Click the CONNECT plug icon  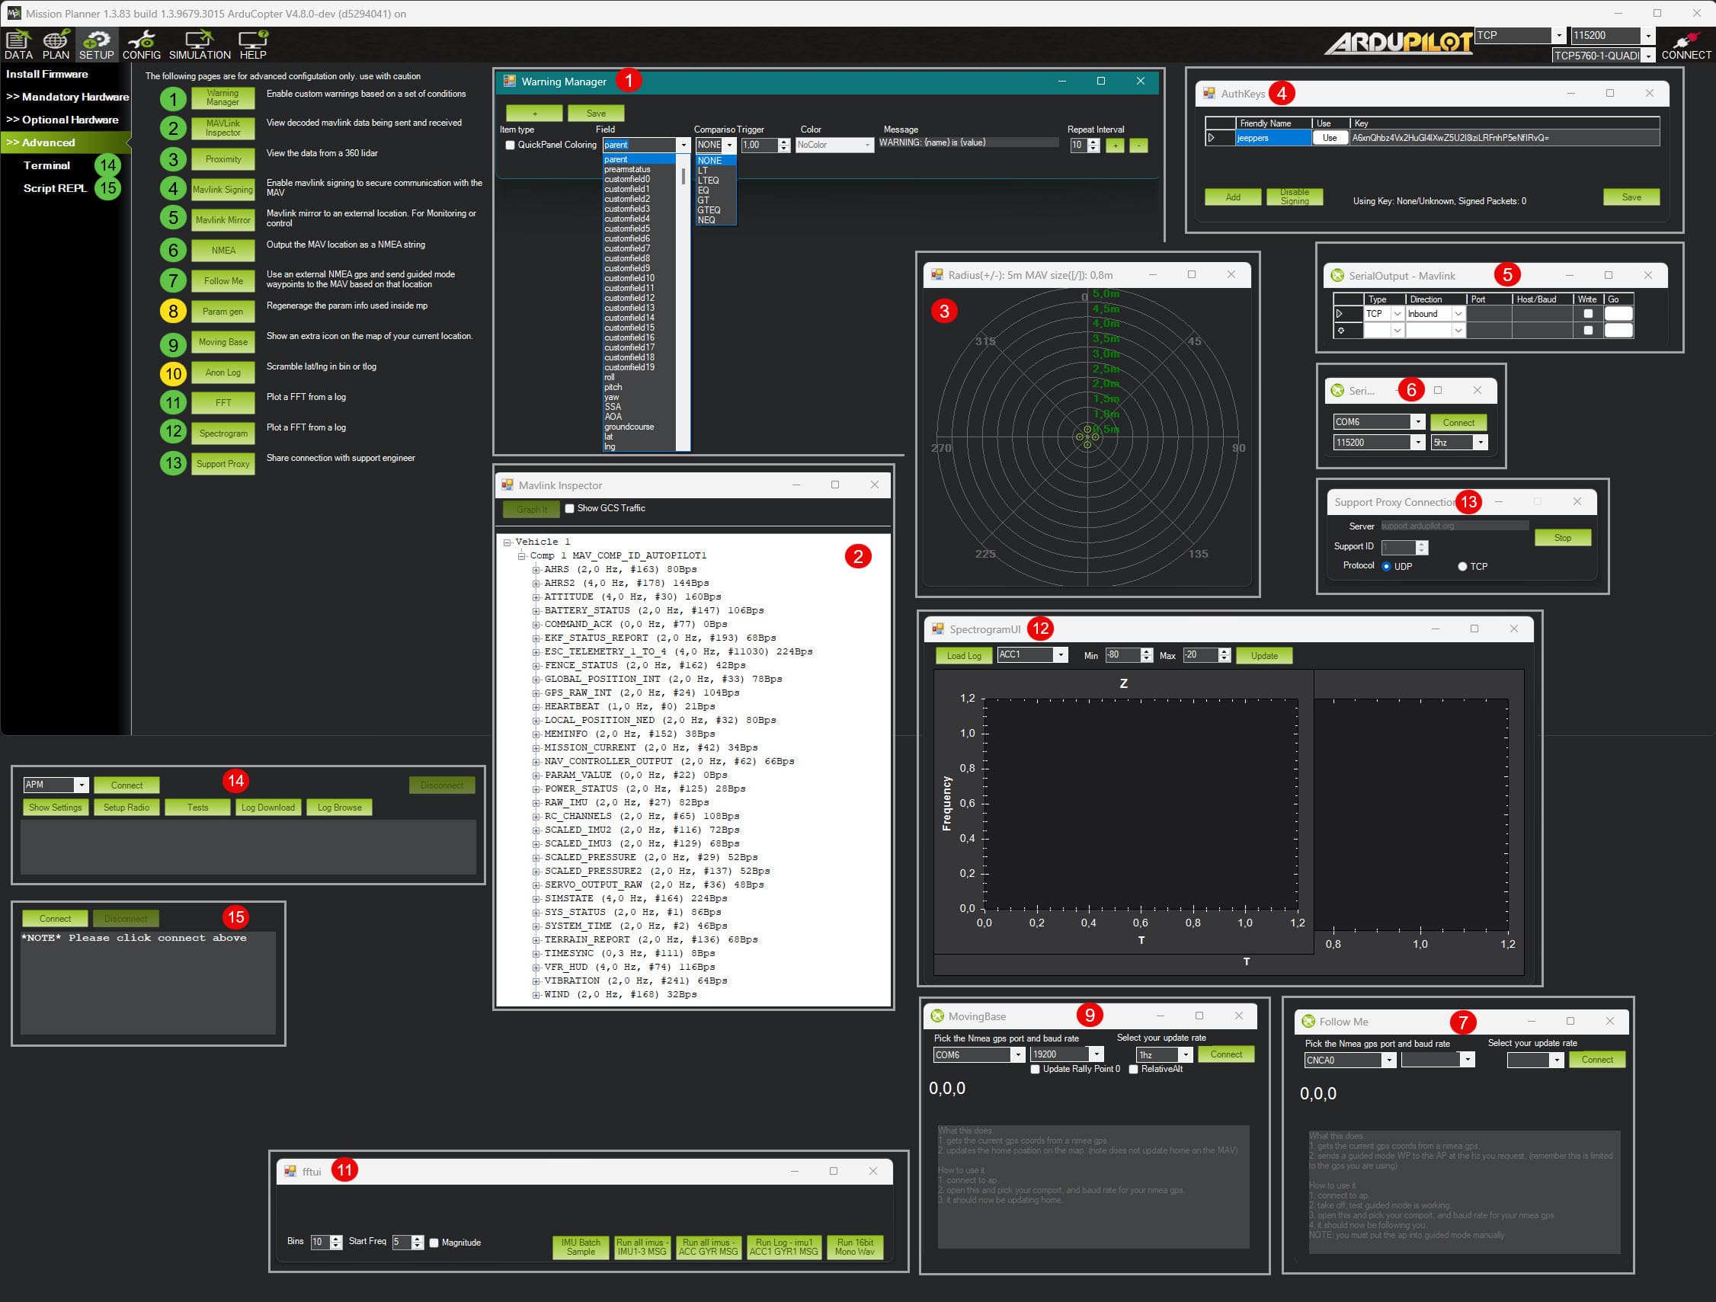click(x=1686, y=44)
